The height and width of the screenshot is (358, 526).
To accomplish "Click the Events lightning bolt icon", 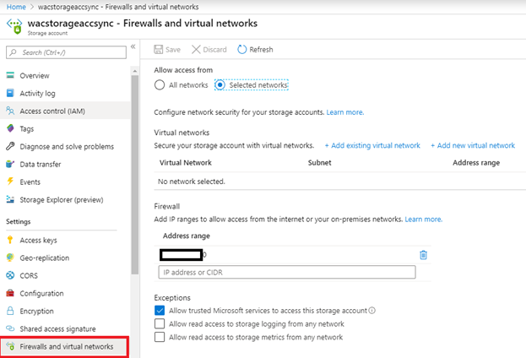I will pos(10,182).
